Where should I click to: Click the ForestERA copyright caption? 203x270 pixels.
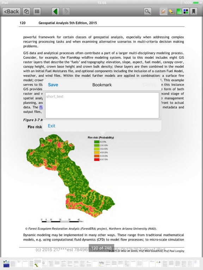tap(91, 229)
